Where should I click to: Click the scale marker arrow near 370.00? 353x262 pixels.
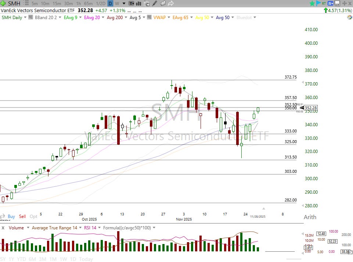tap(303, 83)
